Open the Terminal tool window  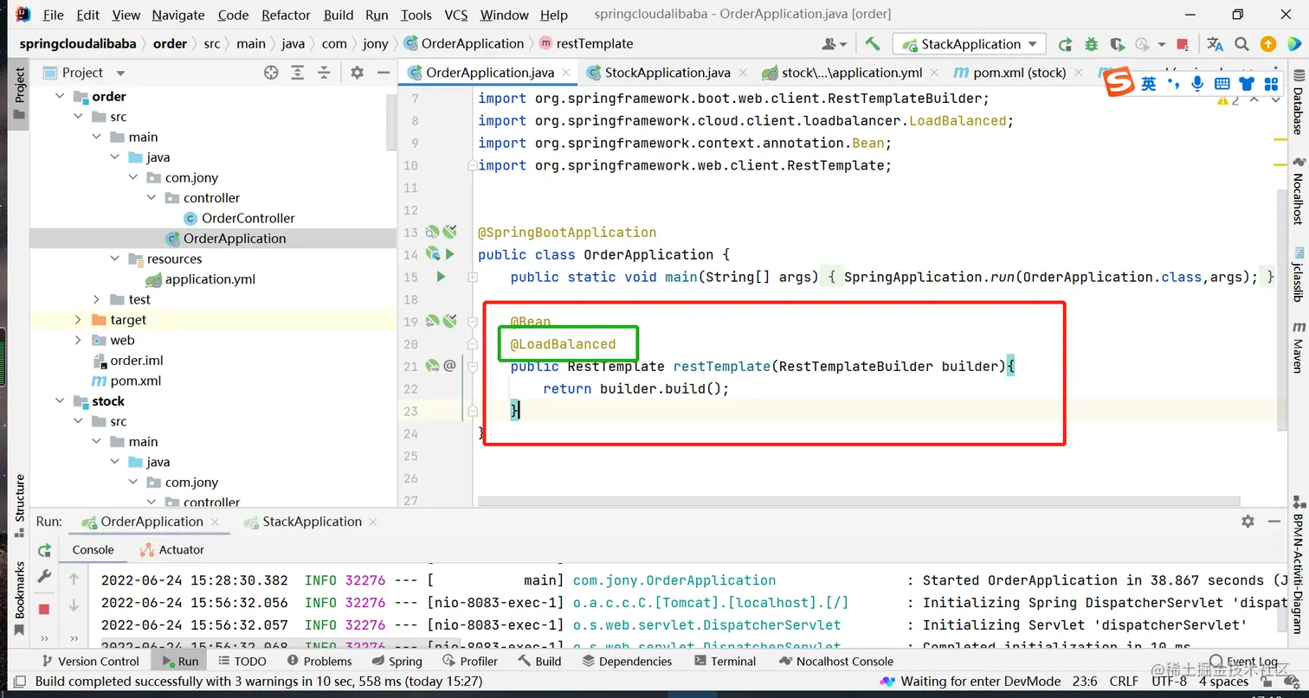725,661
